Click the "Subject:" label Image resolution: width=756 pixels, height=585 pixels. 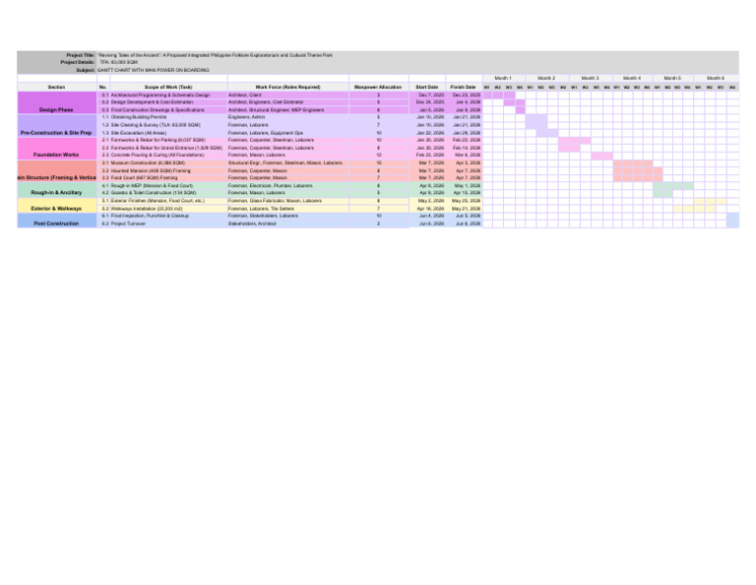coord(86,70)
